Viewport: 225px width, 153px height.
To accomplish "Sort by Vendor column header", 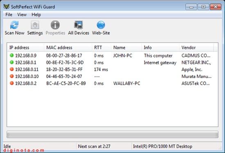I will pos(196,48).
